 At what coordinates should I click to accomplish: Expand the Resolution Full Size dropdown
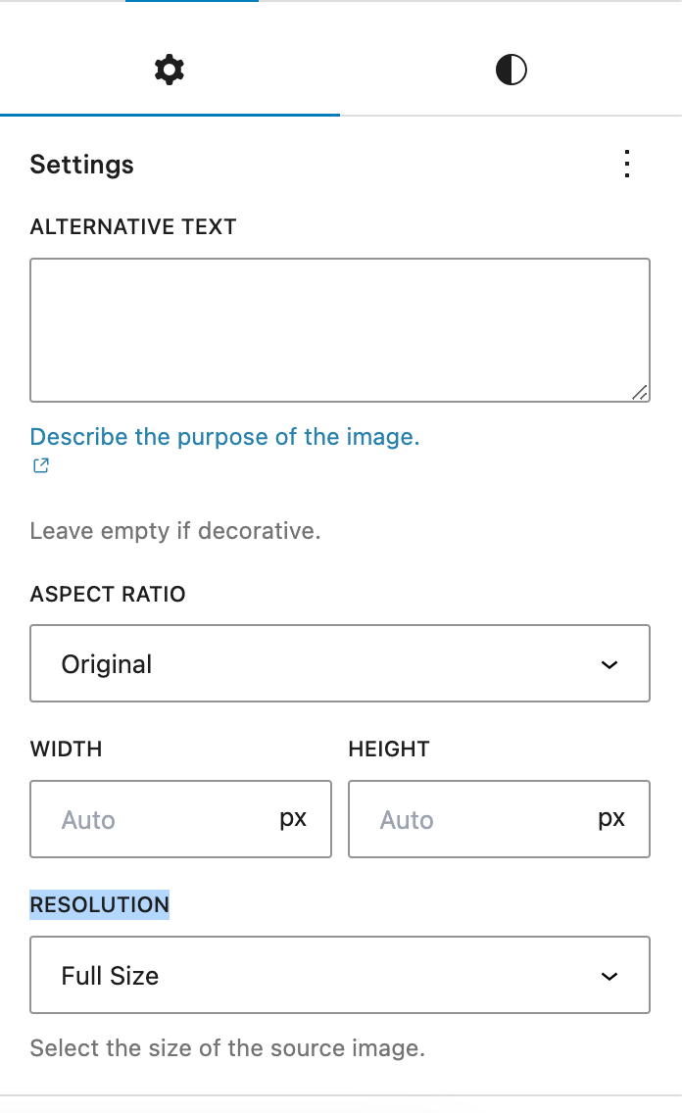click(x=339, y=976)
